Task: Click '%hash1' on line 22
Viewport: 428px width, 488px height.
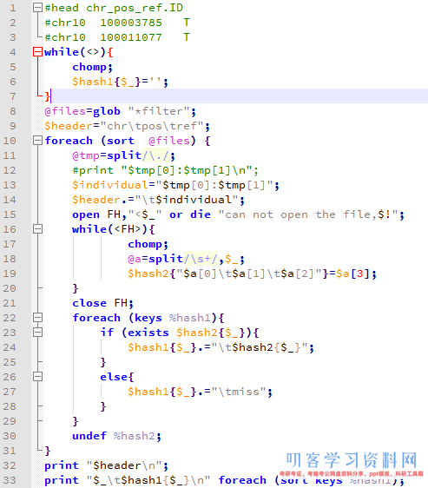Action: coord(189,318)
